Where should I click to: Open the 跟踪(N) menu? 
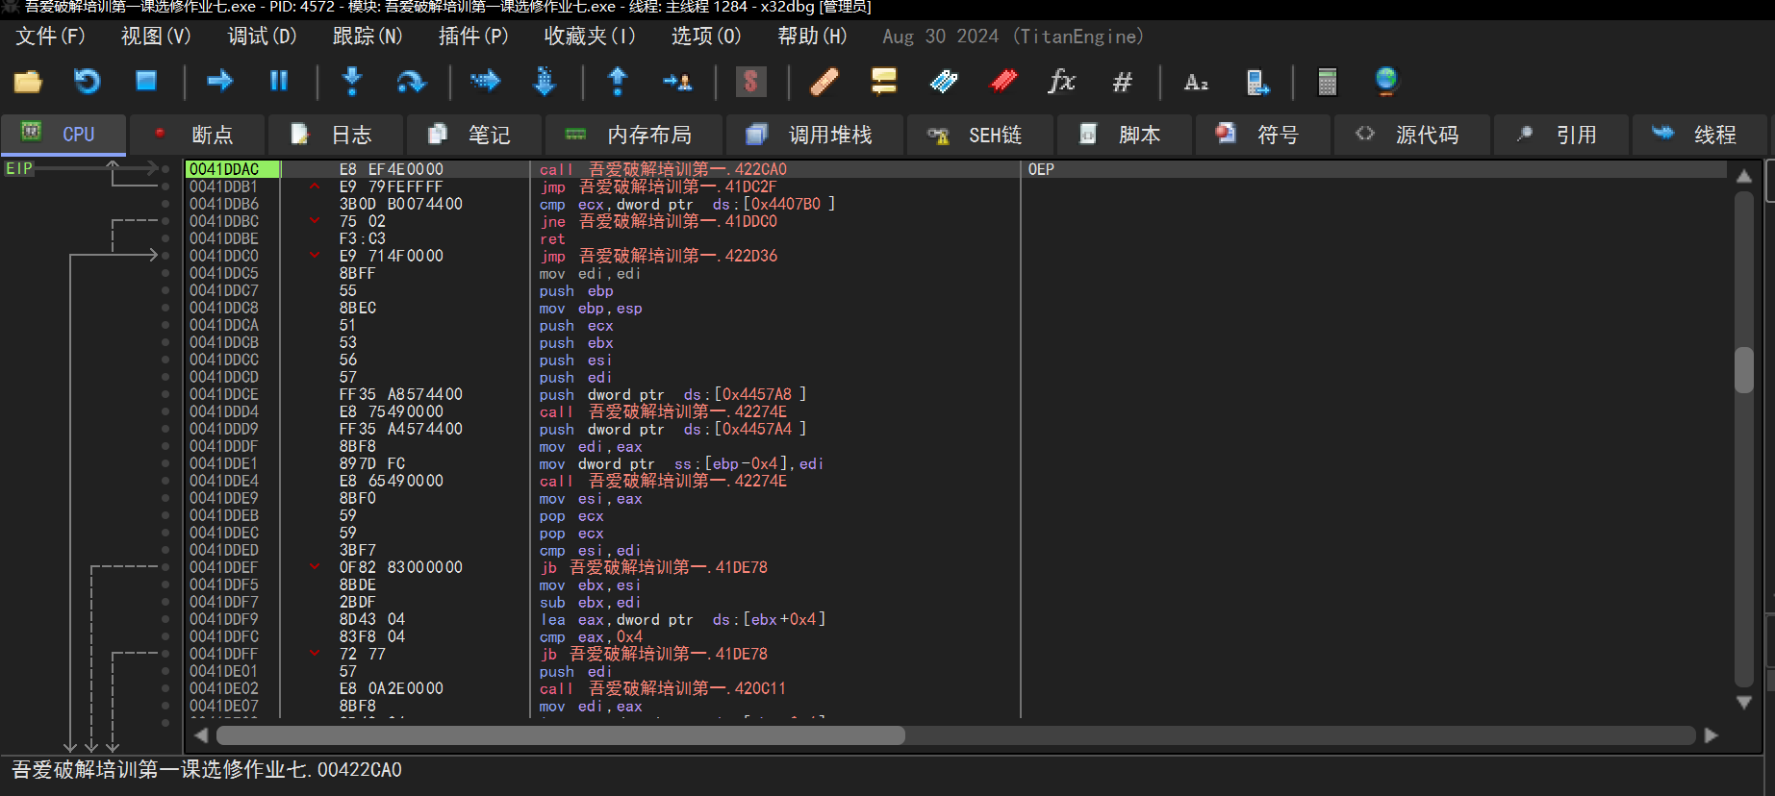[368, 37]
